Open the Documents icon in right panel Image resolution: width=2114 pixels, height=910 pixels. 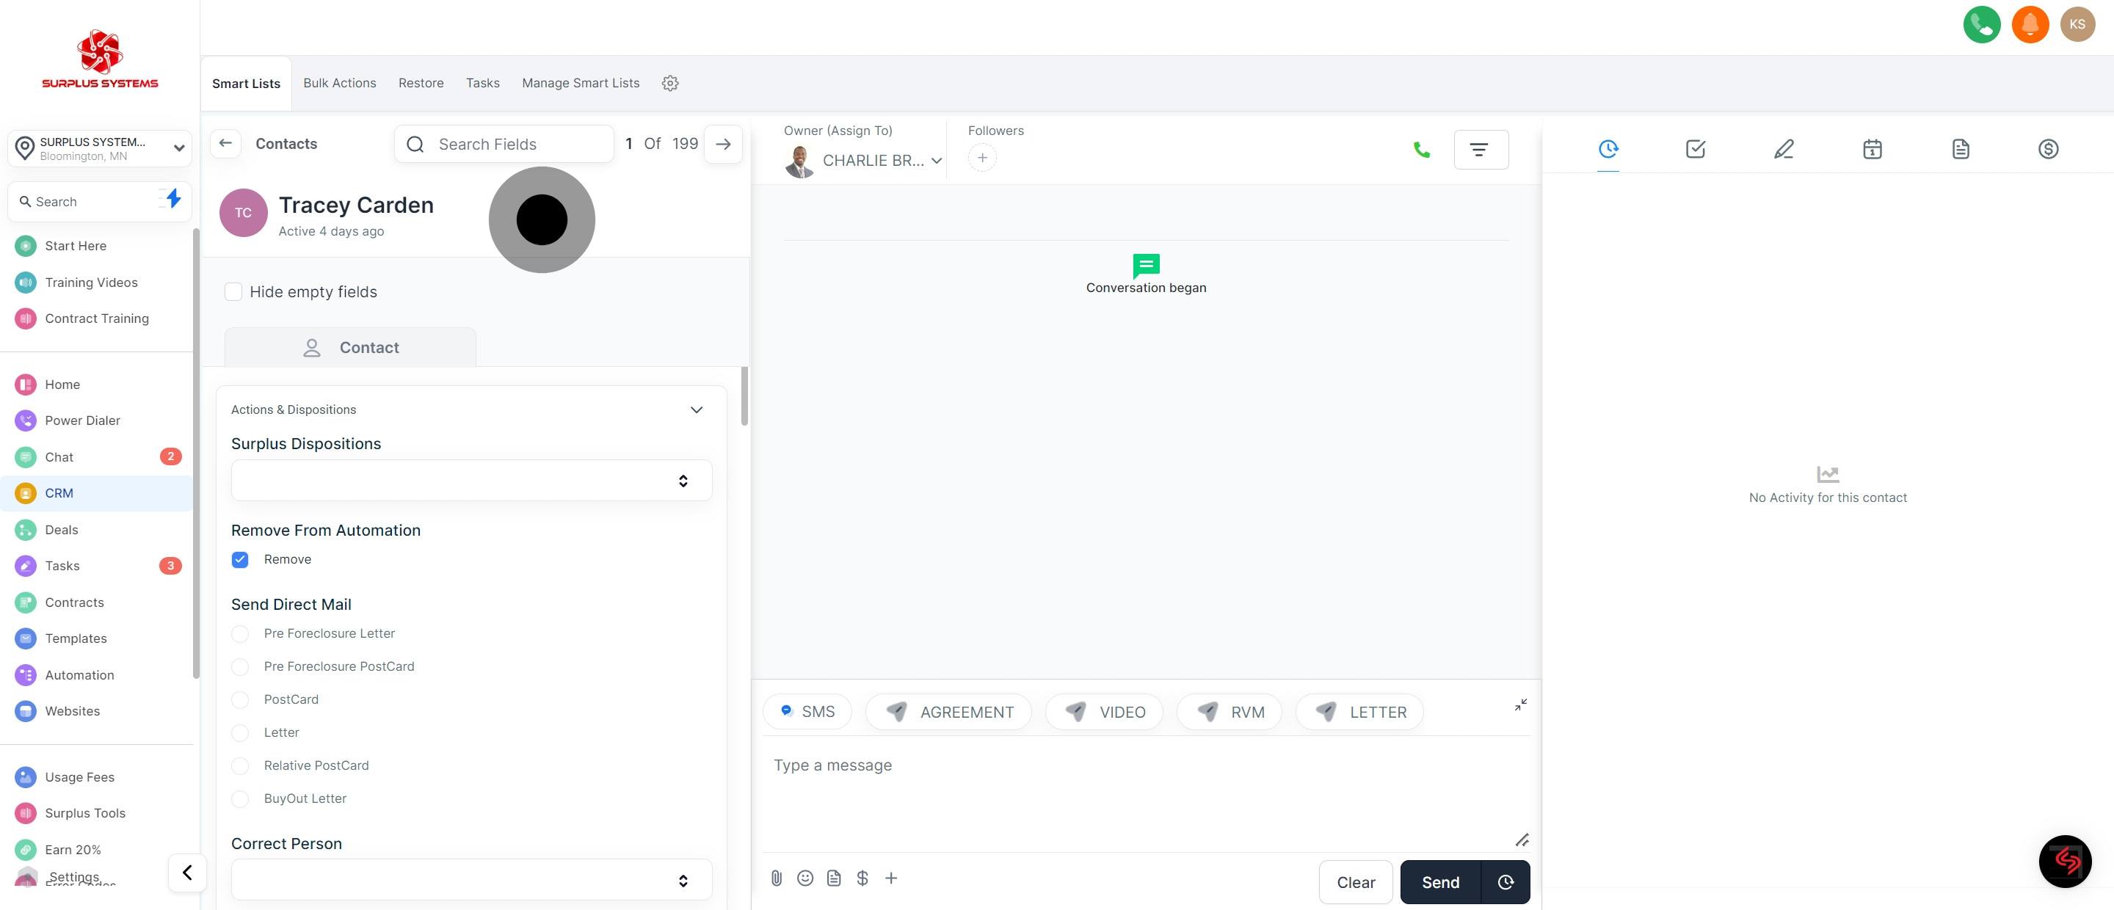[1961, 149]
